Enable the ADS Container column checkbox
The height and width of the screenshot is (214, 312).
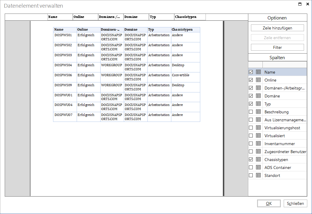pyautogui.click(x=251, y=167)
